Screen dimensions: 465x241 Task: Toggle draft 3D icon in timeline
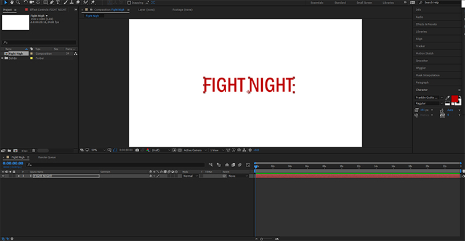219,165
